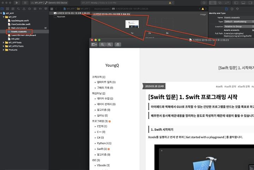This screenshot has height=170, width=254.
Task: Select Main.storyboard in the navigator
Action: 19,28
